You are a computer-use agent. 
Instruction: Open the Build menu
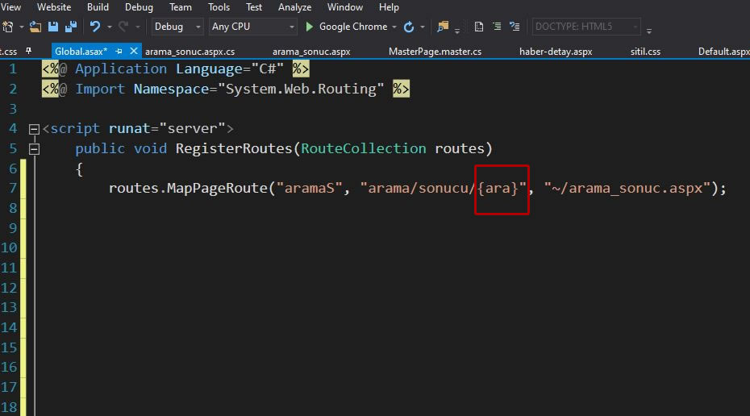pos(98,7)
